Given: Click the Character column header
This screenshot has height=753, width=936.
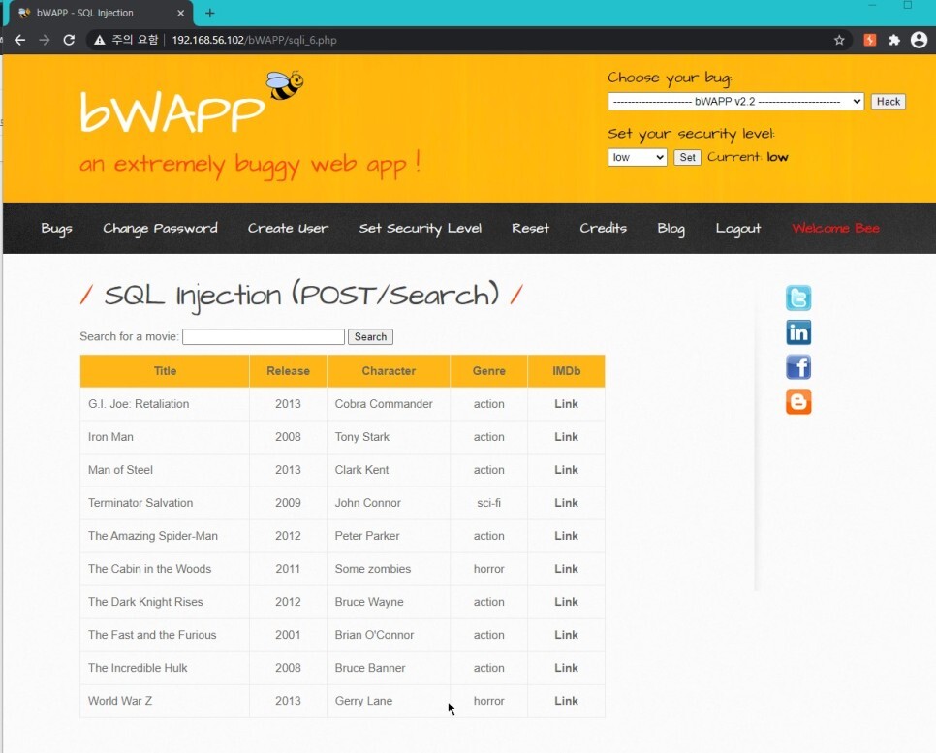Looking at the screenshot, I should (x=389, y=371).
